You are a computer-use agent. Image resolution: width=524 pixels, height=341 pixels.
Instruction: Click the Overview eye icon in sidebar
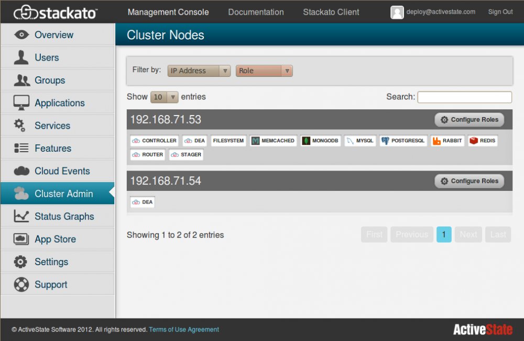[21, 35]
